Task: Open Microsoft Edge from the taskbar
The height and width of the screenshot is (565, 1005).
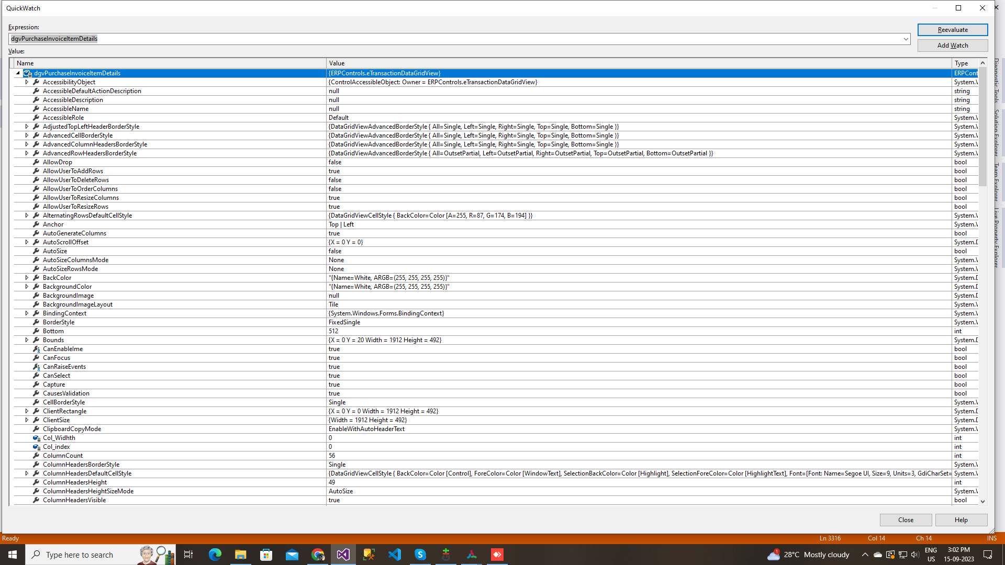Action: point(215,555)
